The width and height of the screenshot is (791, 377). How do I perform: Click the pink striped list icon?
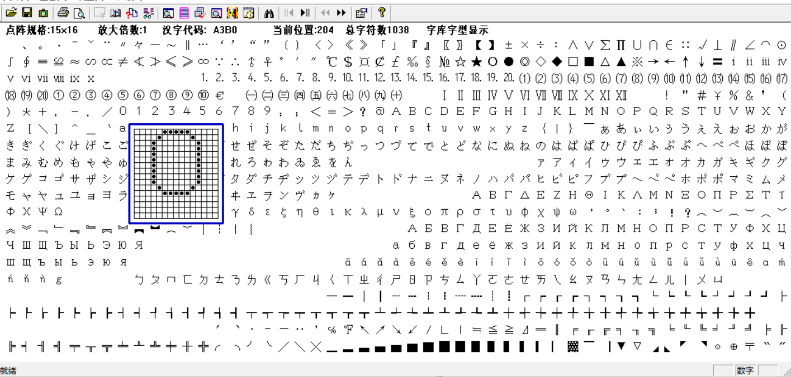click(183, 9)
